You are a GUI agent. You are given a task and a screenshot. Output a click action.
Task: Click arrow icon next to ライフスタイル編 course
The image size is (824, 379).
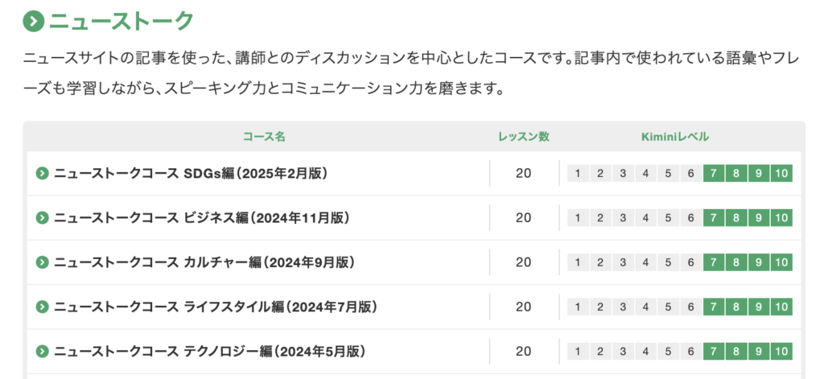[x=43, y=307]
